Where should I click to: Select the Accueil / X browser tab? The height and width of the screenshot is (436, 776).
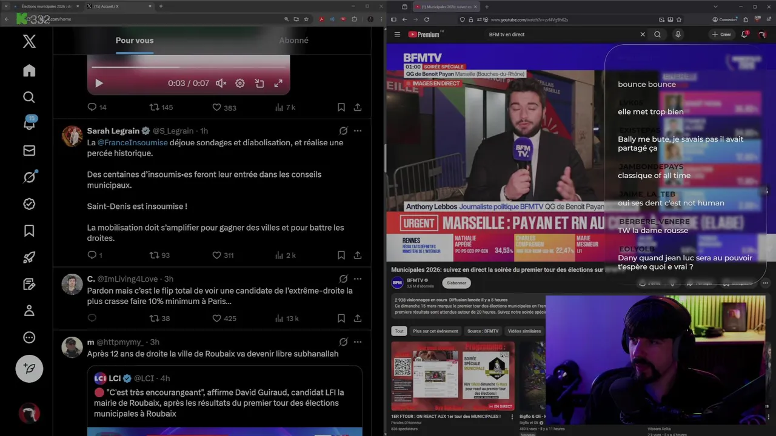119,6
